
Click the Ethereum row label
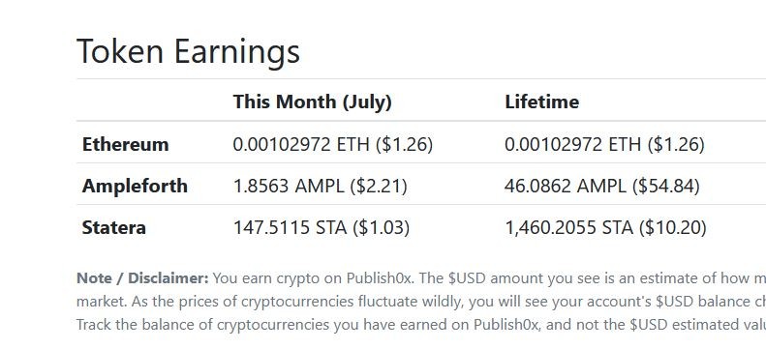click(126, 144)
